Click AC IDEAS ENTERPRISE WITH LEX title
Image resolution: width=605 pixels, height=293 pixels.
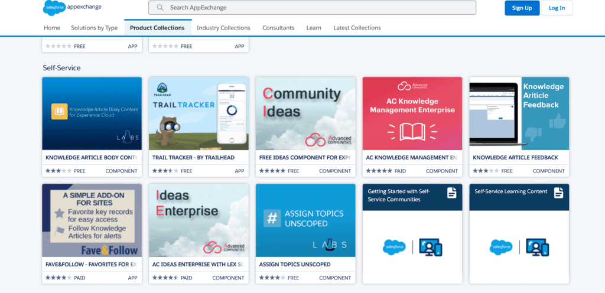(198, 265)
